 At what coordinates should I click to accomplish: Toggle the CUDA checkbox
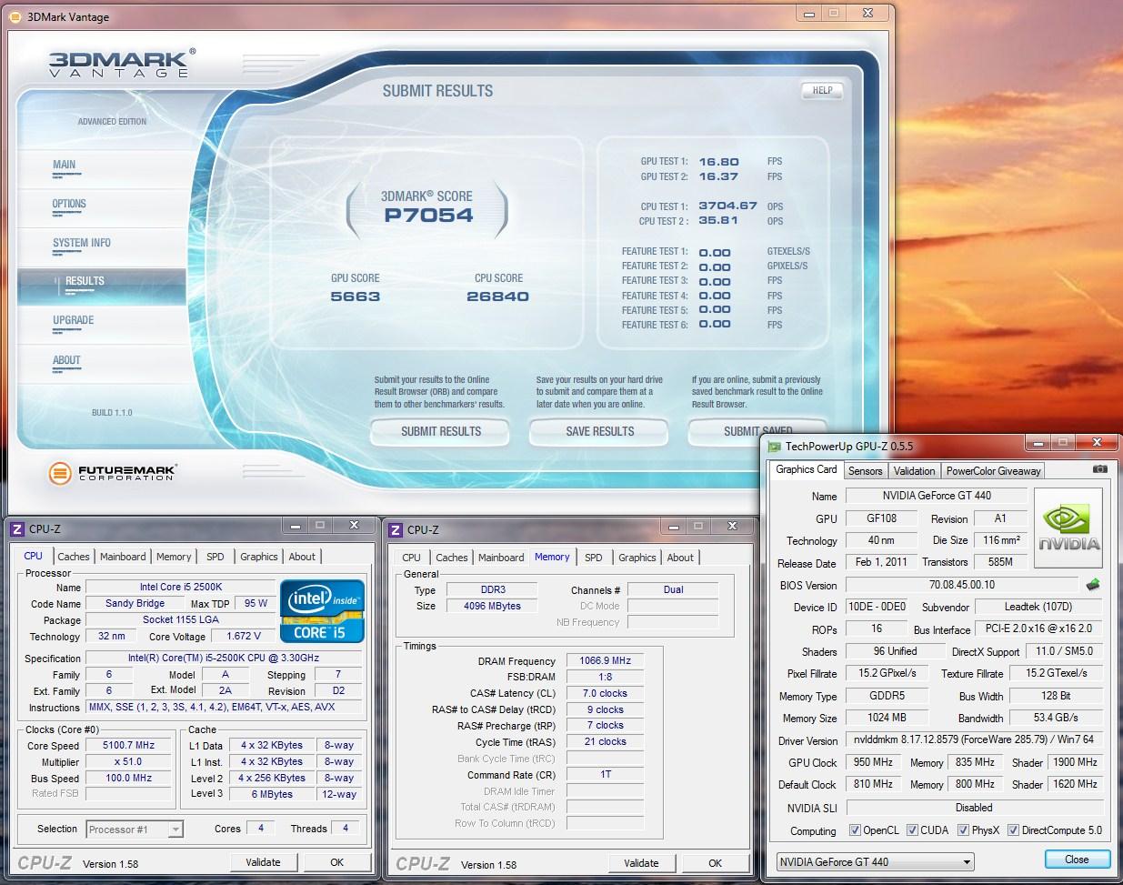coord(911,830)
